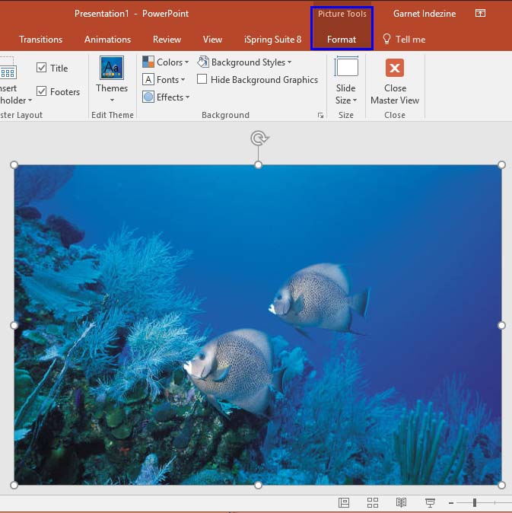Close Master View with the red X
The width and height of the screenshot is (512, 513).
click(x=395, y=68)
